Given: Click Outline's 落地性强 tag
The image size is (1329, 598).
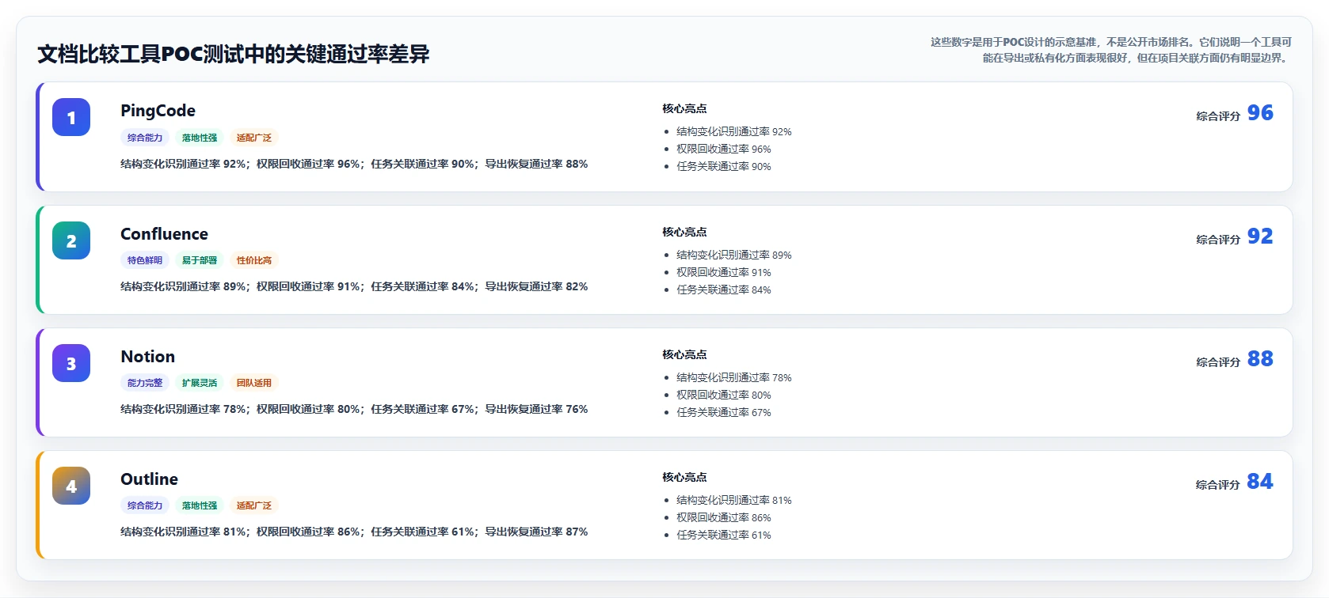Looking at the screenshot, I should tap(200, 505).
